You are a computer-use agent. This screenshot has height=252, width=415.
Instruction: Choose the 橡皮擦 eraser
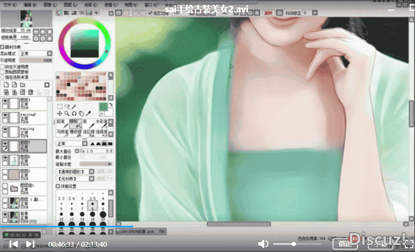click(76, 133)
